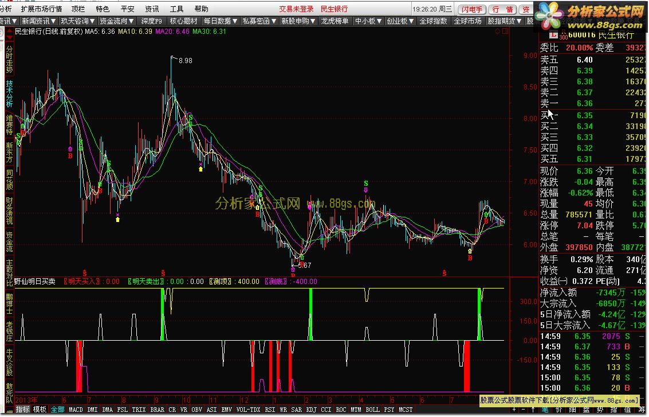Viewport: 649px width, 417px height.
Task: Select the OBV indicator
Action: point(196,410)
